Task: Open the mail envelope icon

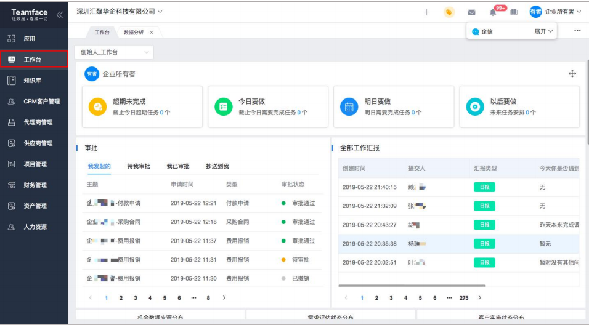Action: coord(471,12)
